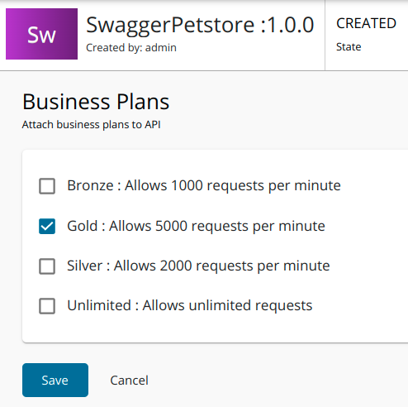The image size is (408, 407).
Task: Click the Business Plans heading
Action: click(96, 102)
